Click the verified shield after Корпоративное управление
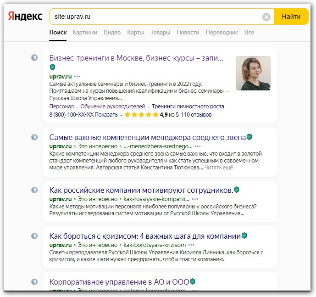This screenshot has width=316, height=297. coord(193,281)
